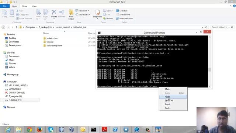Viewport: 236px width, 133px height.
Task: Click Select all in ribbon
Action: click(122, 11)
